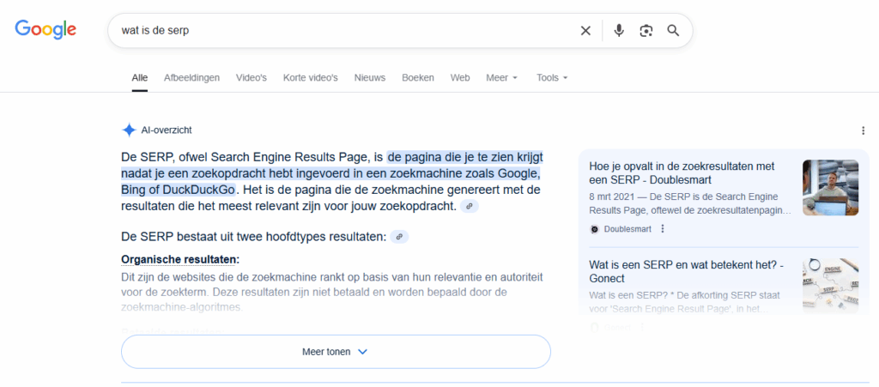Click the Gonect article thumbnail
879x387 pixels.
click(830, 286)
